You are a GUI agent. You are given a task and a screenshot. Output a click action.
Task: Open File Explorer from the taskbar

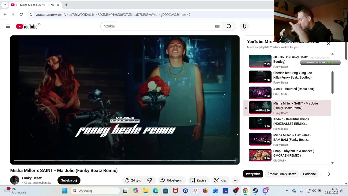tap(145, 191)
